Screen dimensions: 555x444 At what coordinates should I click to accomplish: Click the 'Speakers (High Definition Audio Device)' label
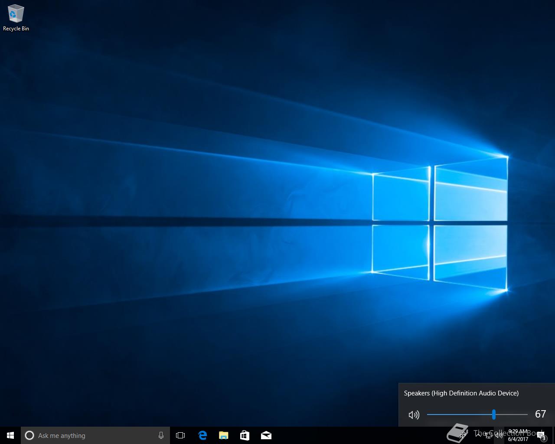461,393
